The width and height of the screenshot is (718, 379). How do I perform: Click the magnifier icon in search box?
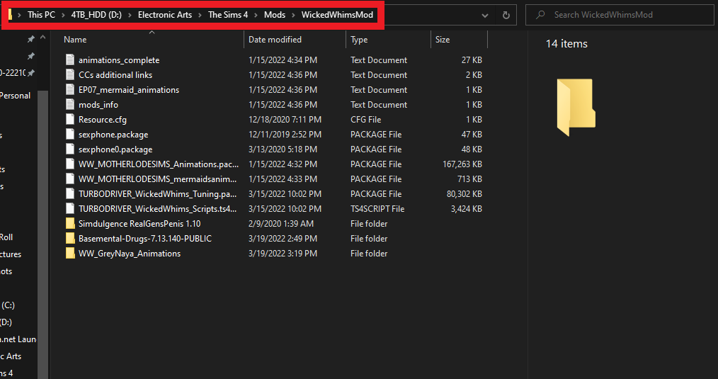coord(540,15)
